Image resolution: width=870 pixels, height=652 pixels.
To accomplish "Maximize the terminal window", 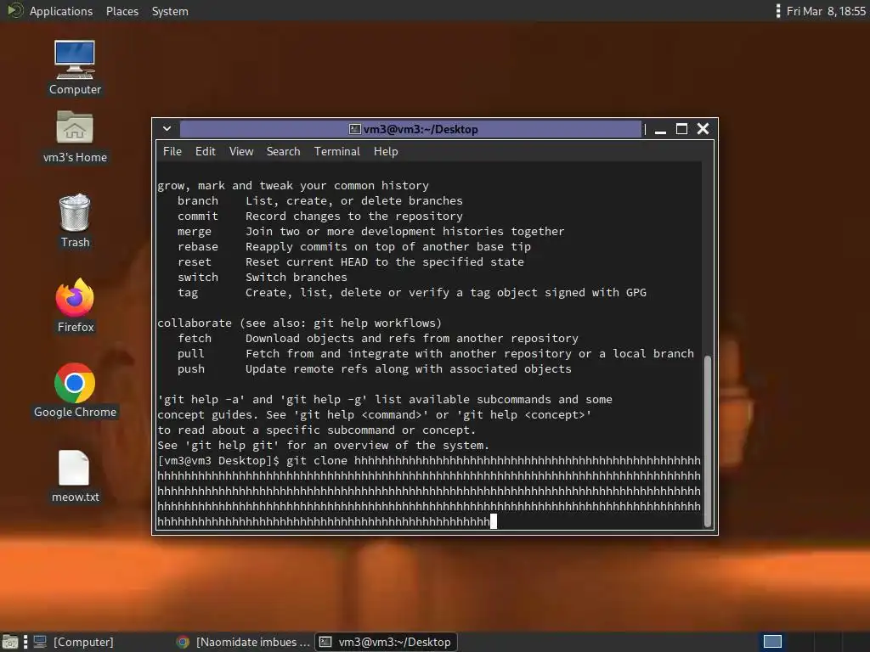I will pyautogui.click(x=682, y=129).
